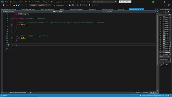Viewport: 172px width, 97px height.
Task: Click the green user account avatar
Action: tap(153, 2)
